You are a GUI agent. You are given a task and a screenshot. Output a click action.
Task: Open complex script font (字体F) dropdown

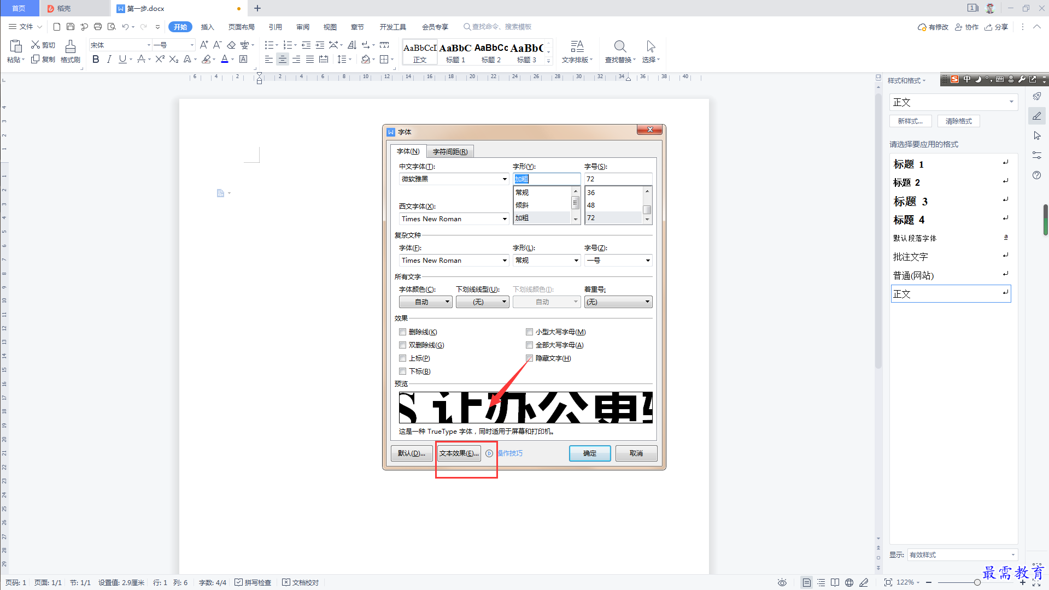point(505,261)
